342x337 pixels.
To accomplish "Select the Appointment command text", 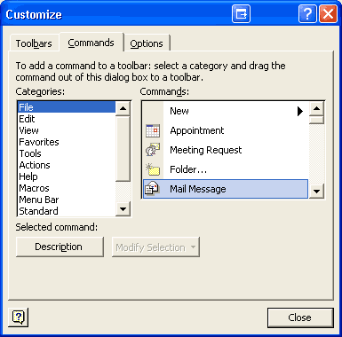I will click(197, 130).
